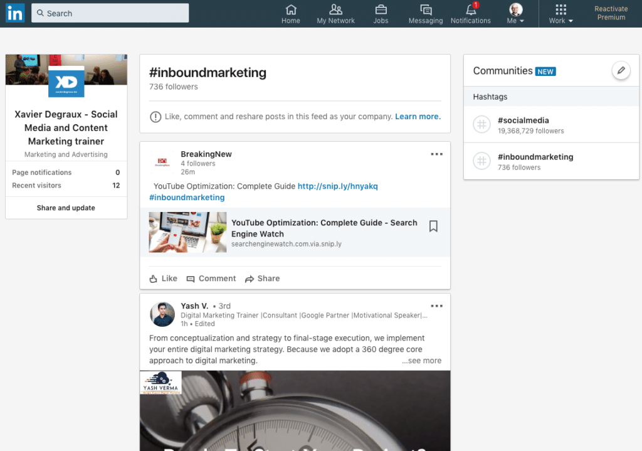
Task: Click the 19,368,729 followers text
Action: tap(530, 131)
